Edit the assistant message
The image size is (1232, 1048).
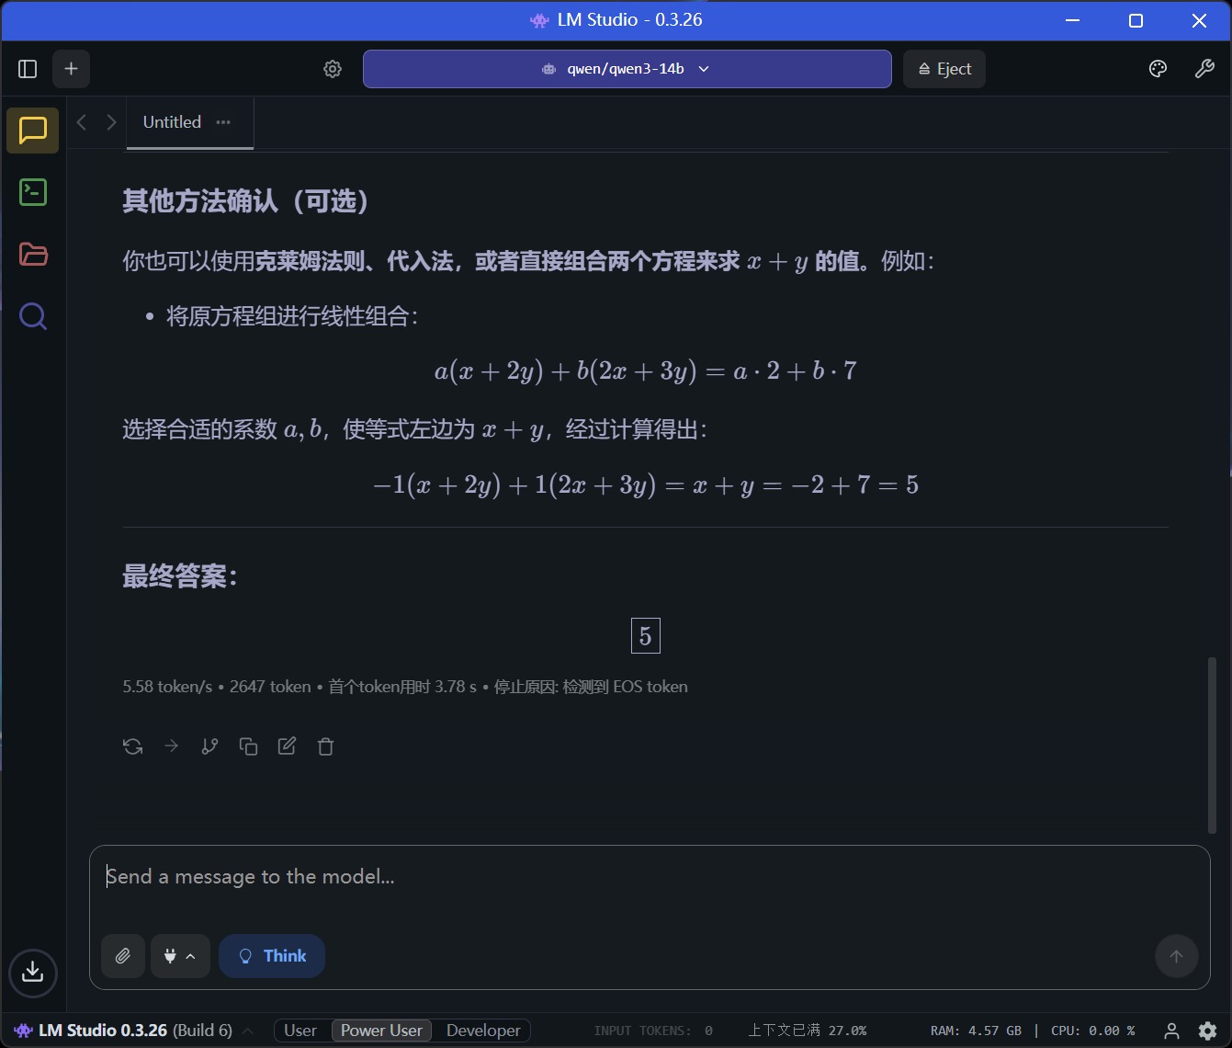(288, 746)
